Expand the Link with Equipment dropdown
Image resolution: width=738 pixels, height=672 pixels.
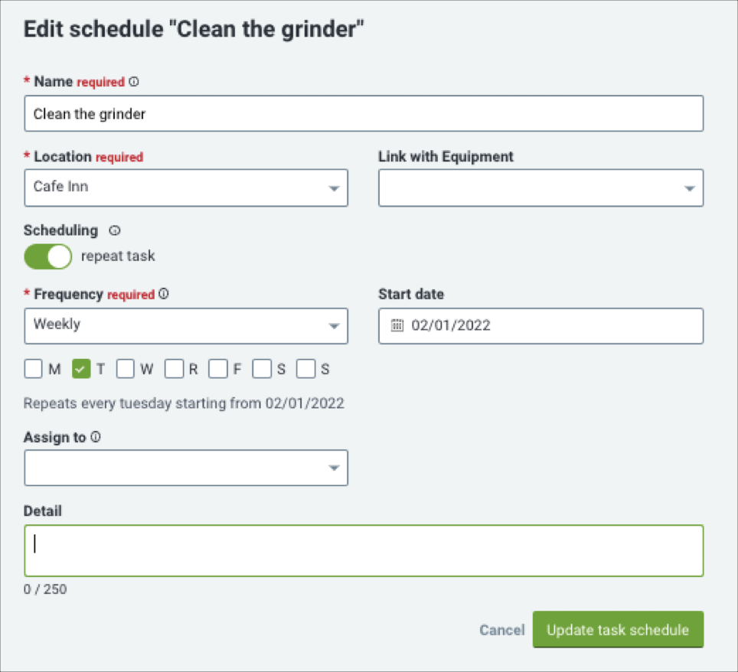point(540,188)
